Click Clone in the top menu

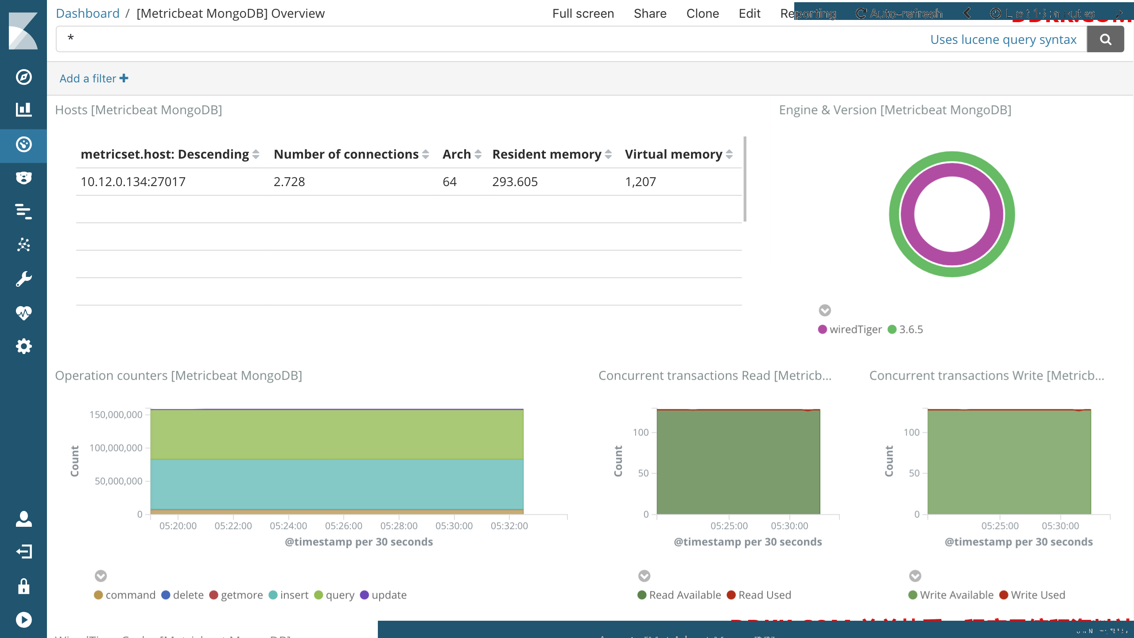703,13
